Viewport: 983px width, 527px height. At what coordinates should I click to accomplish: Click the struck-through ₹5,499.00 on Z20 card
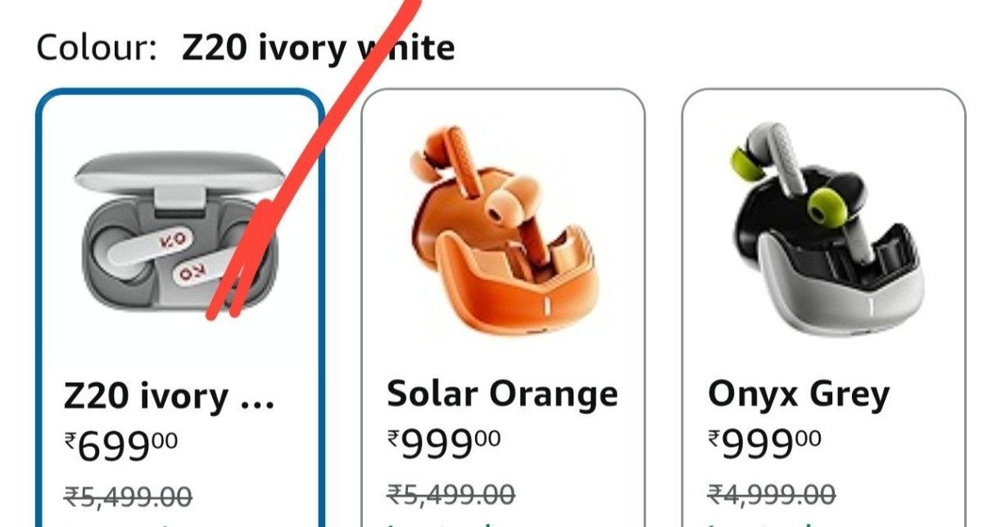[x=128, y=496]
